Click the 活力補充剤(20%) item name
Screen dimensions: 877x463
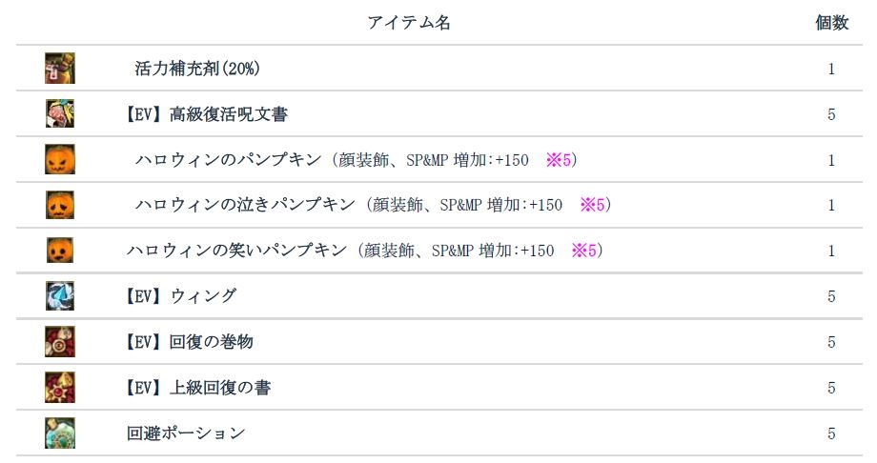[197, 69]
